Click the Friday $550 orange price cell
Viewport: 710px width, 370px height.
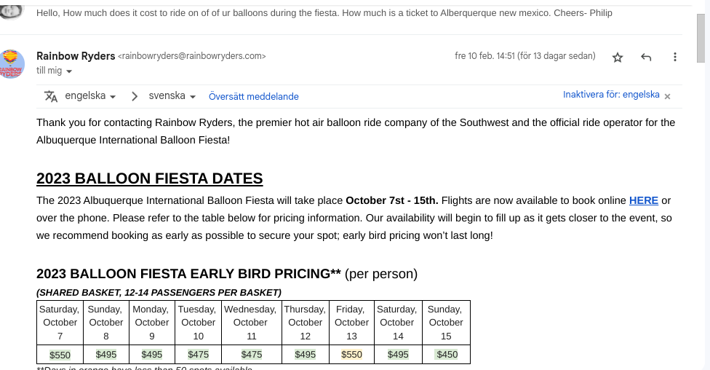351,355
